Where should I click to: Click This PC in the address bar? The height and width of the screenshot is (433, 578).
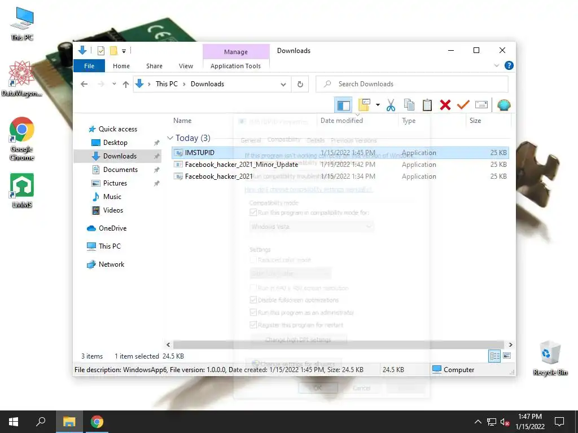tap(167, 84)
